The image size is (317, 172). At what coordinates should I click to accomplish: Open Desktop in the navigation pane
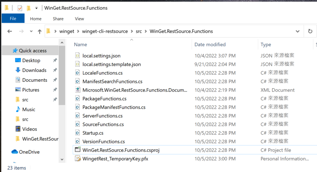31,60
